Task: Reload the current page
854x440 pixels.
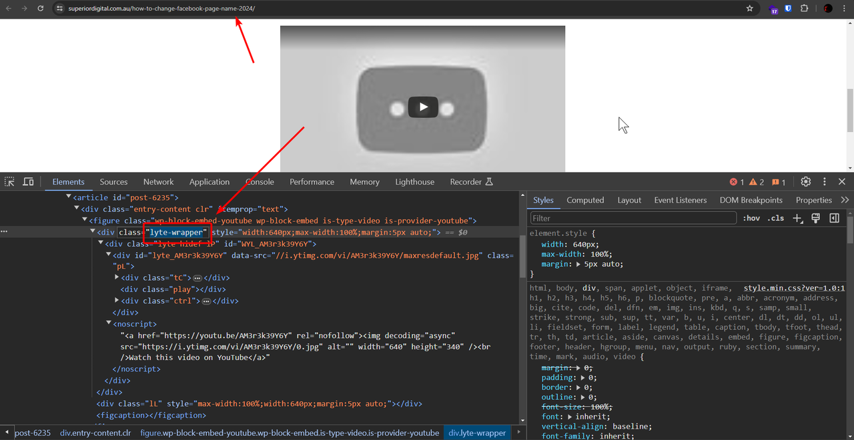Action: point(41,9)
